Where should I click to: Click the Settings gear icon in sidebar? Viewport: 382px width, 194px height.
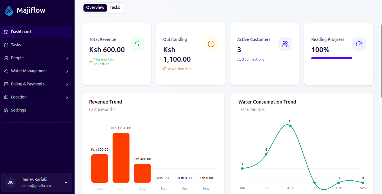6,110
